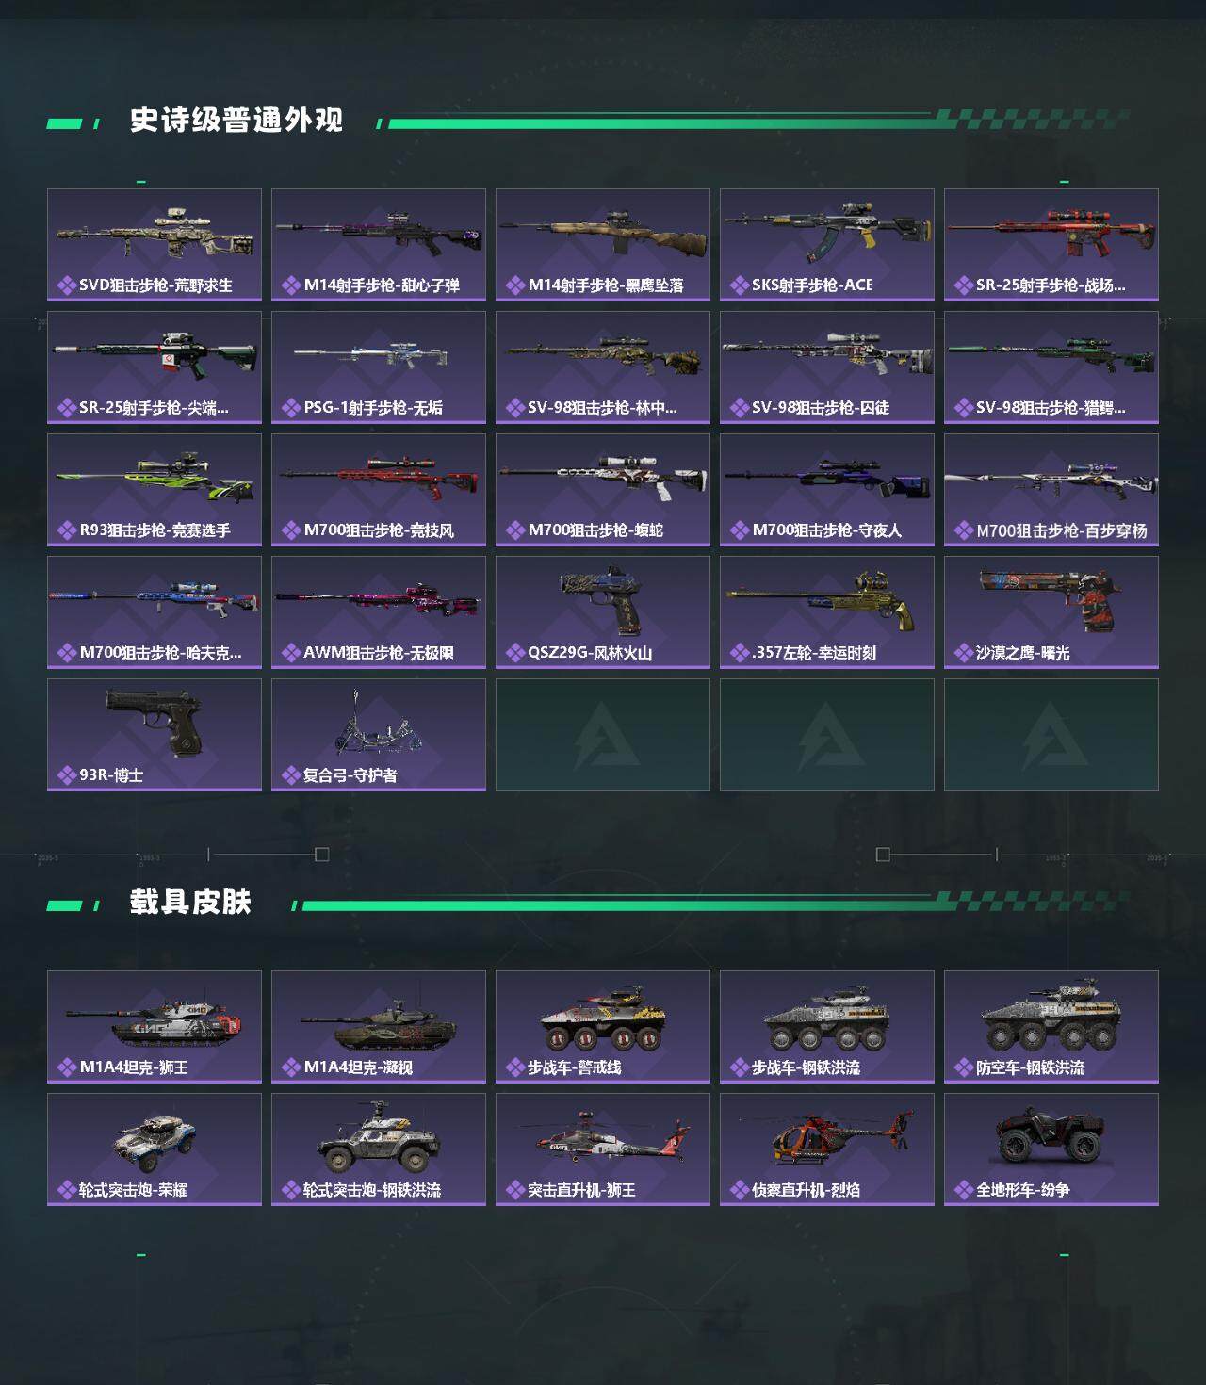Open the M700狙击步枪-守夜人 skin tile
This screenshot has height=1385, width=1206.
pyautogui.click(x=827, y=490)
